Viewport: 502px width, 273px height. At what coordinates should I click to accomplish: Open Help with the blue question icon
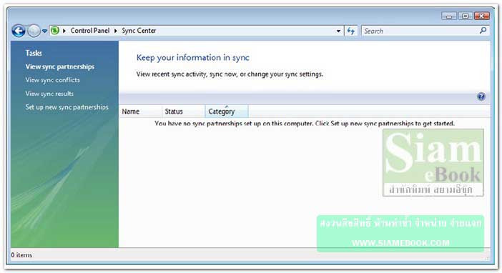pos(481,96)
